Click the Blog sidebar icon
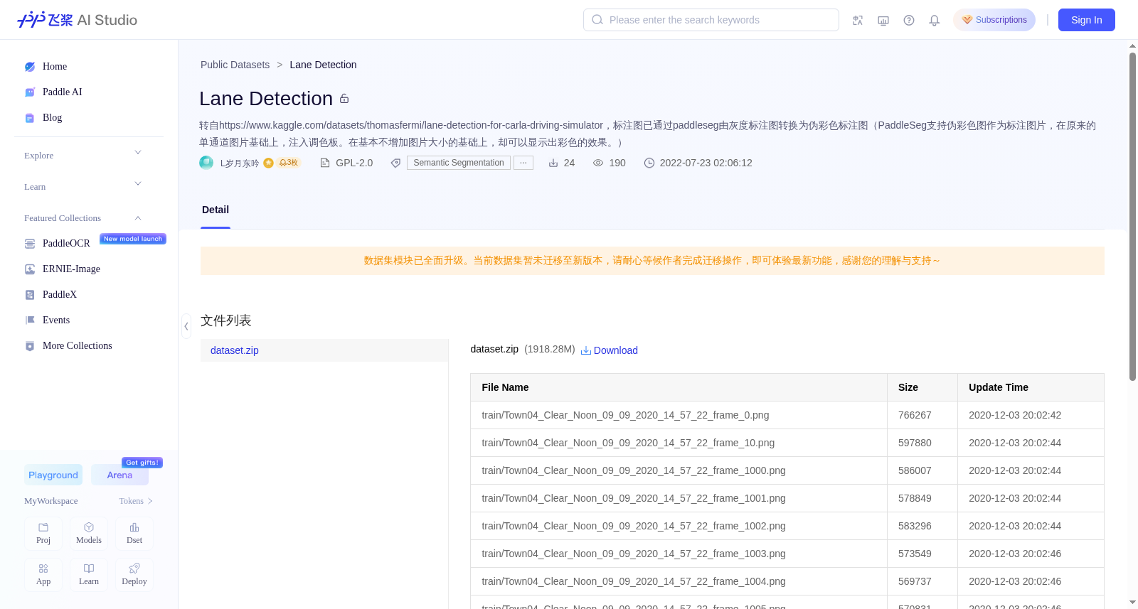The image size is (1138, 609). [30, 118]
